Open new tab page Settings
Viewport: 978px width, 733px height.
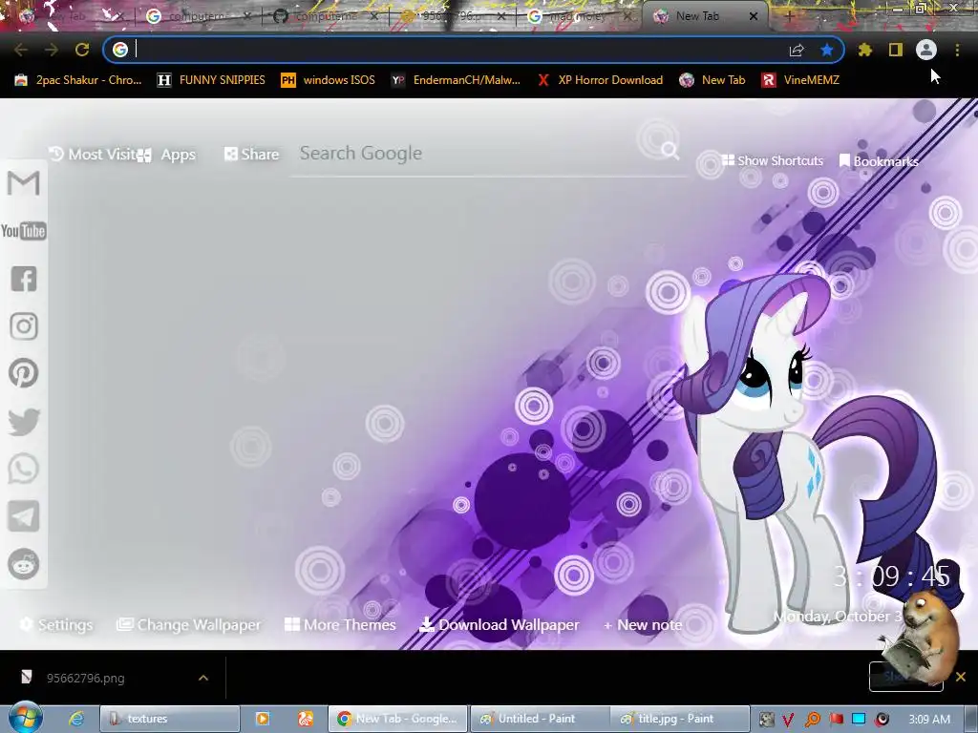(56, 624)
